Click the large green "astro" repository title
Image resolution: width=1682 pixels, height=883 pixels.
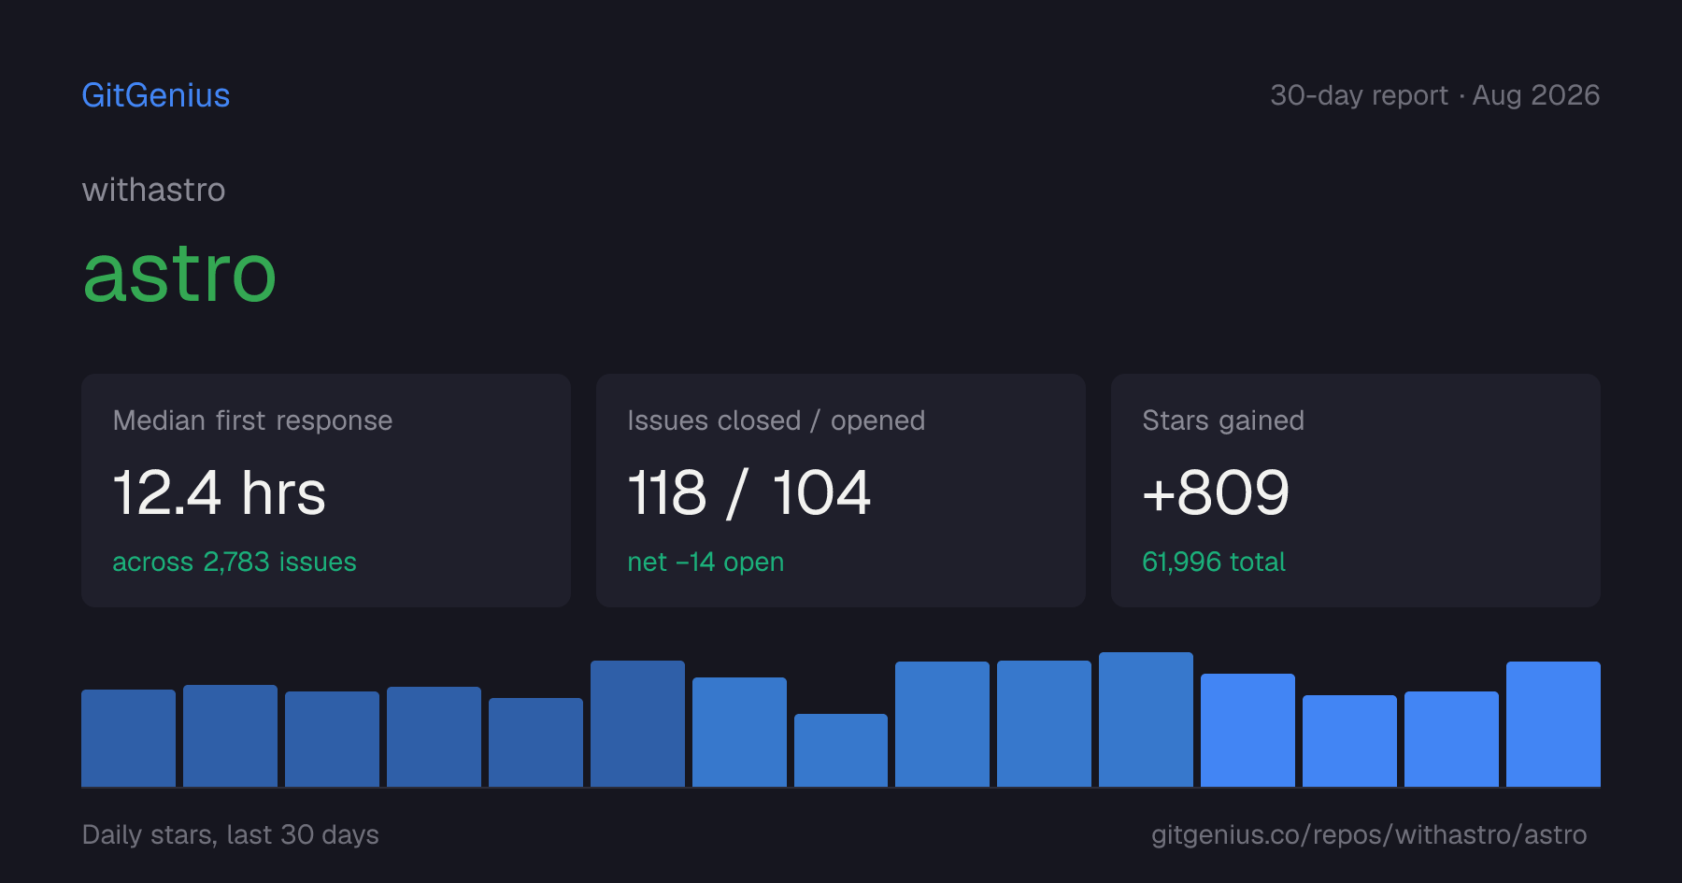click(x=179, y=273)
